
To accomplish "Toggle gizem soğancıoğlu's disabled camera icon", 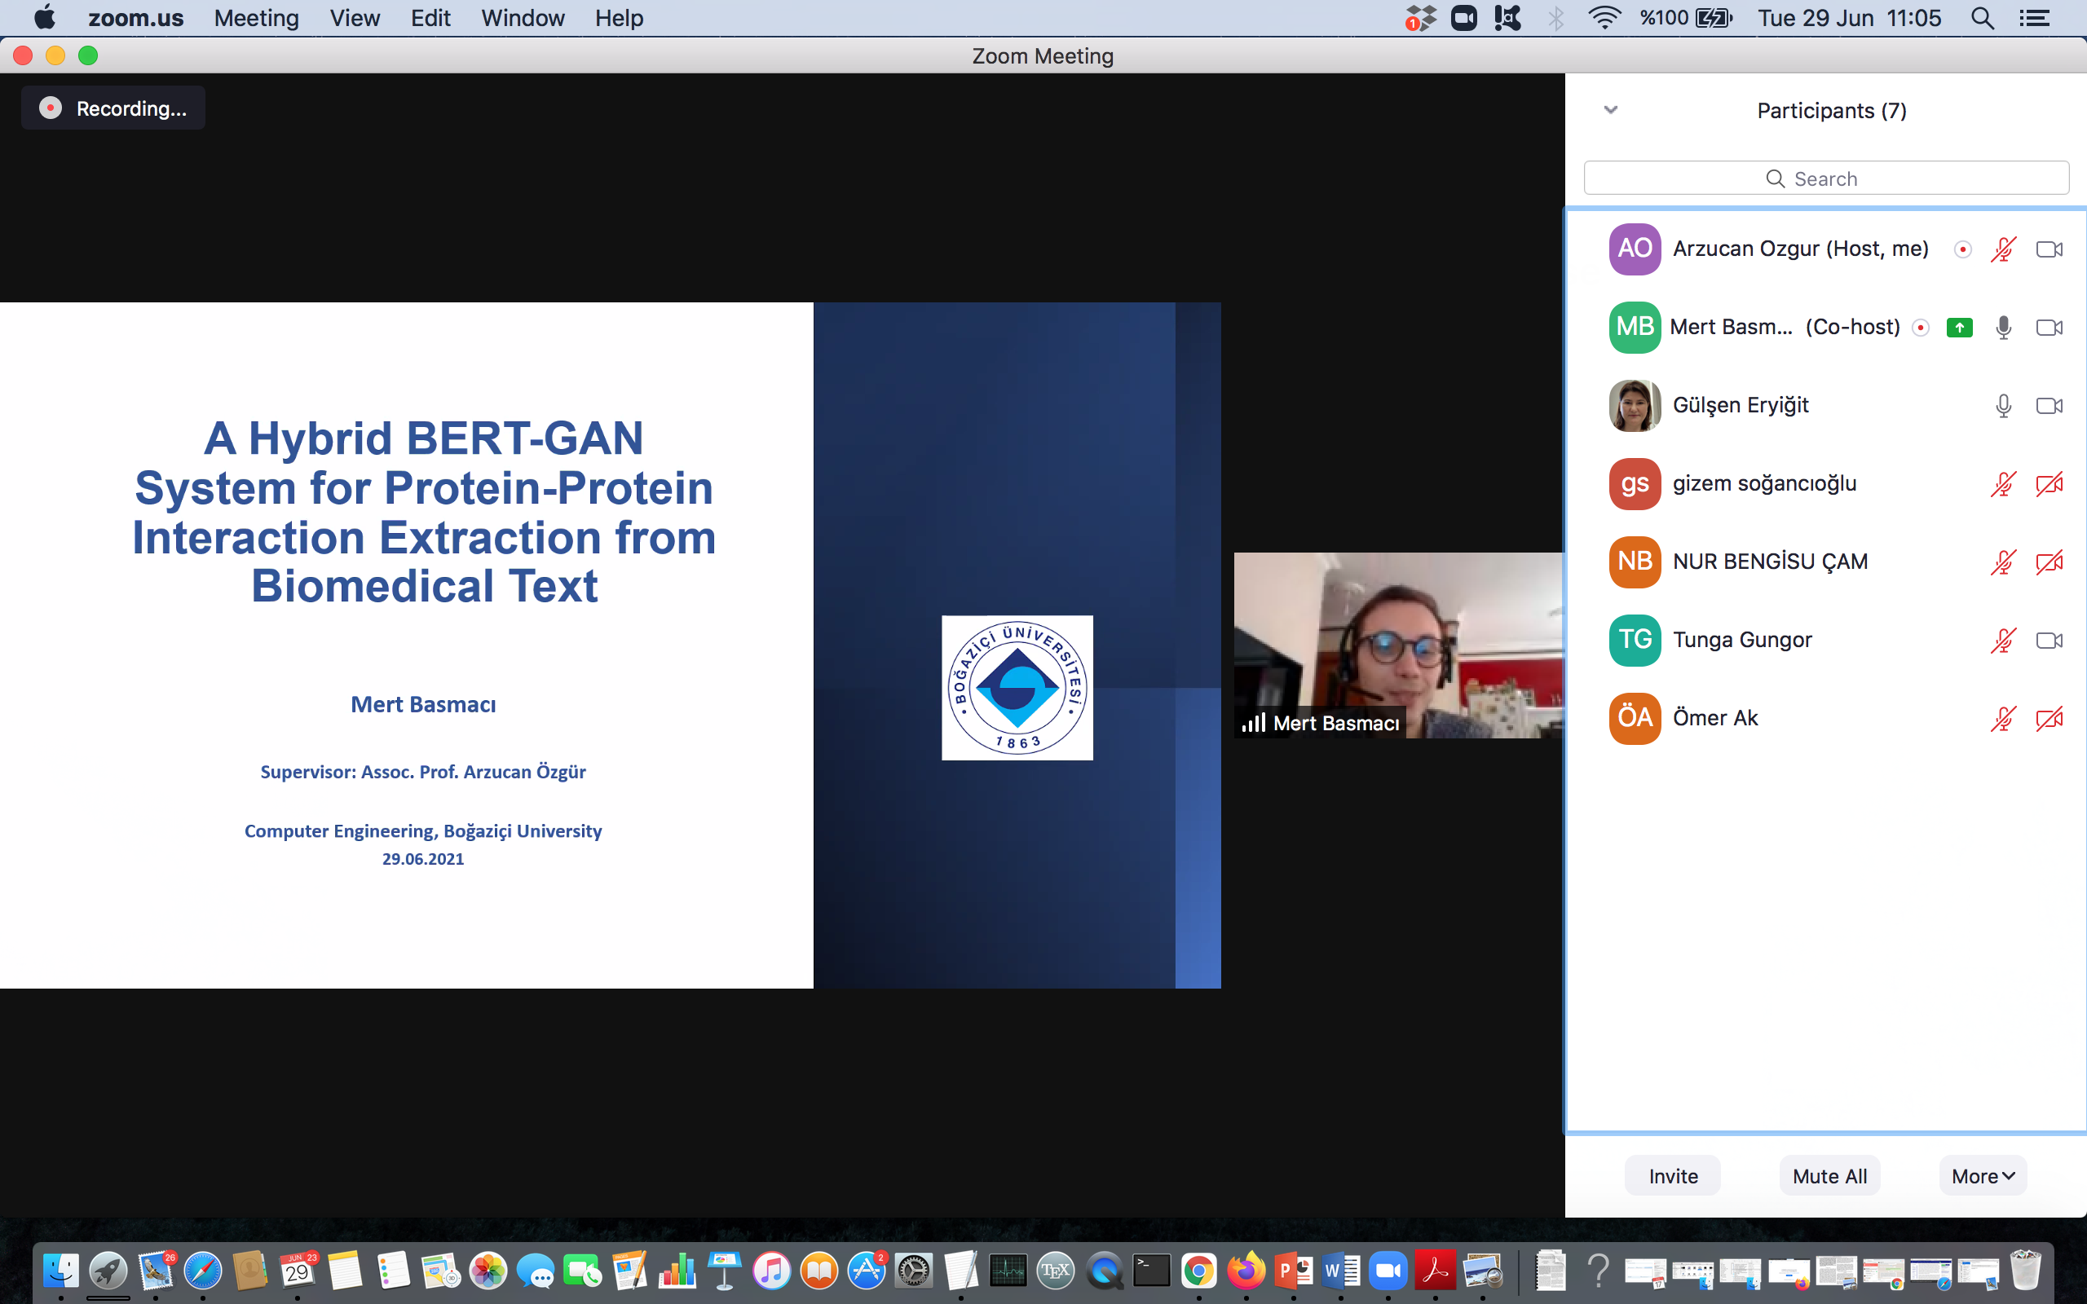I will [2049, 484].
